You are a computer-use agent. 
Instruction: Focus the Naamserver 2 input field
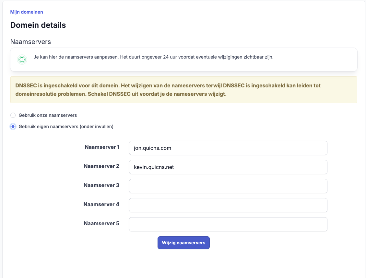coord(228,167)
